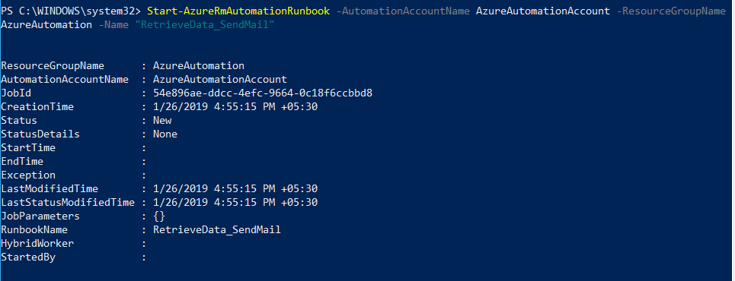This screenshot has height=281, width=735.
Task: Click the ResourceGroupName output value AzureAutomation
Action: tap(198, 65)
